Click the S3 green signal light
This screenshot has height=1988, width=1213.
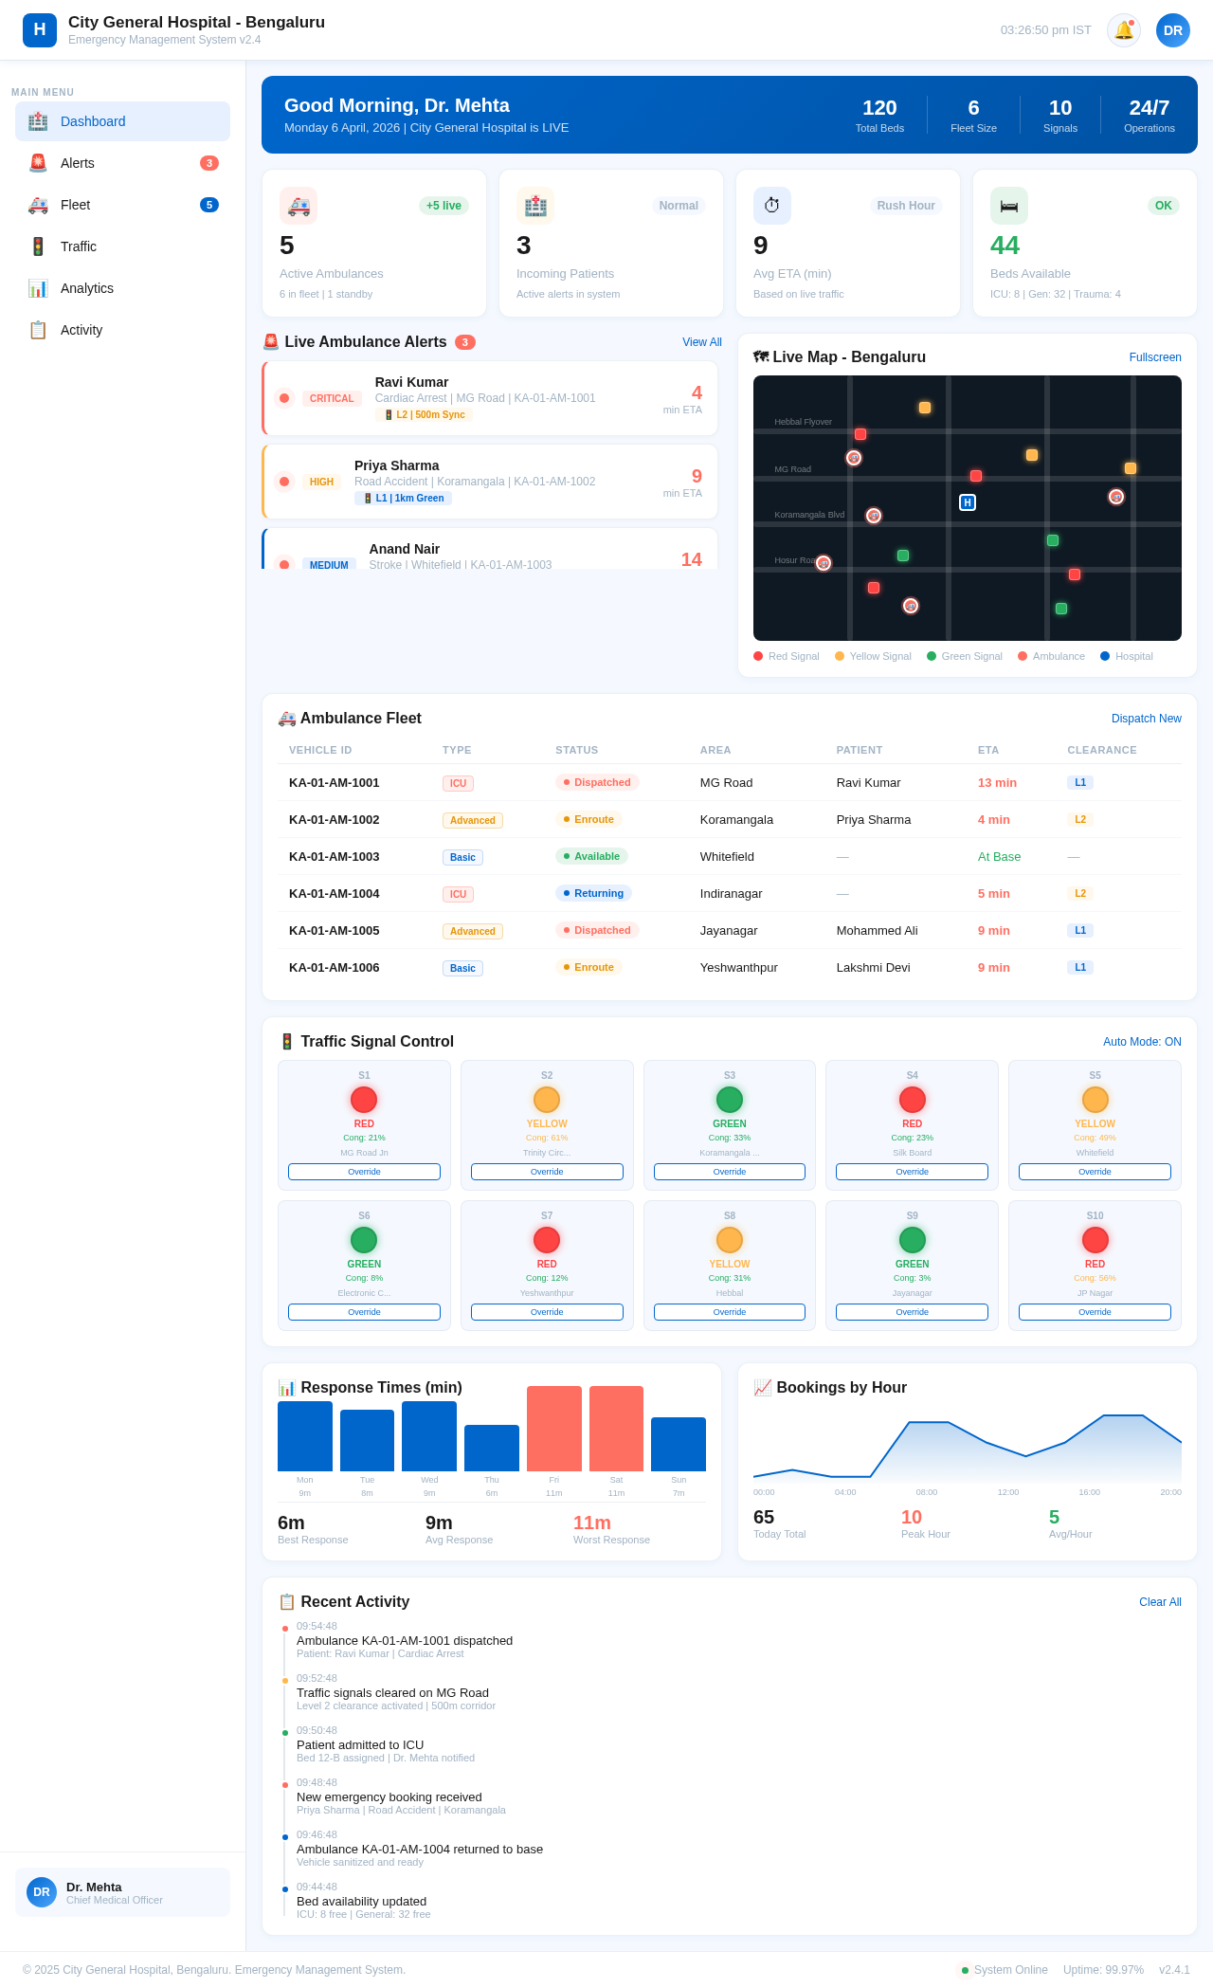coord(730,1100)
